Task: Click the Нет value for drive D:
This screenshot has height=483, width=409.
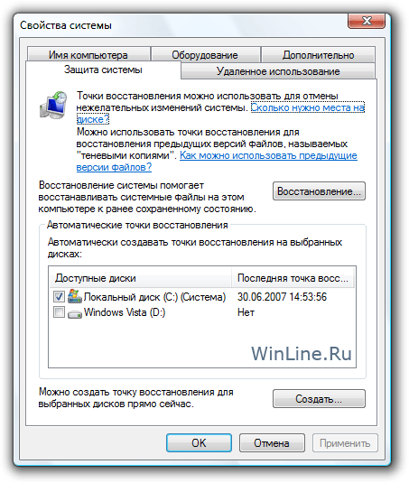Action: tap(246, 312)
